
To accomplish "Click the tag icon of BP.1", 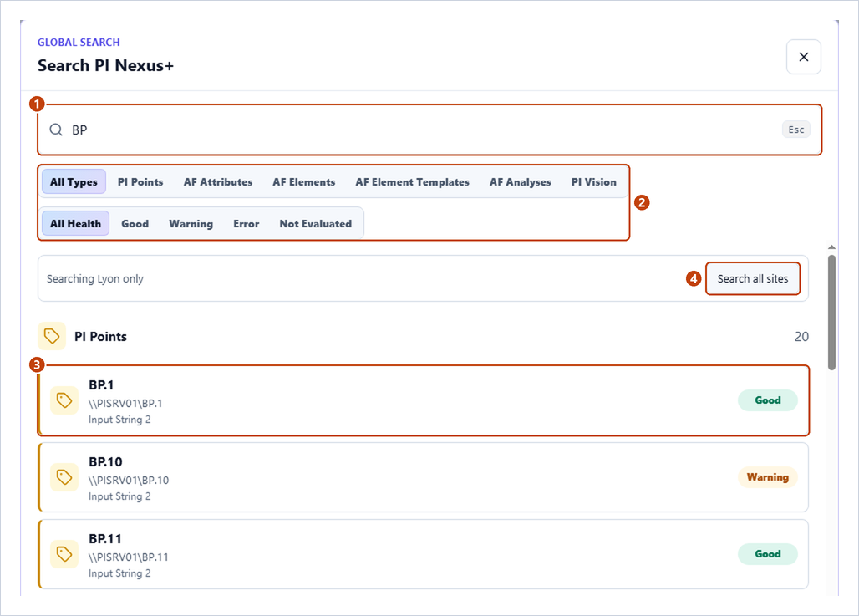I will (64, 400).
